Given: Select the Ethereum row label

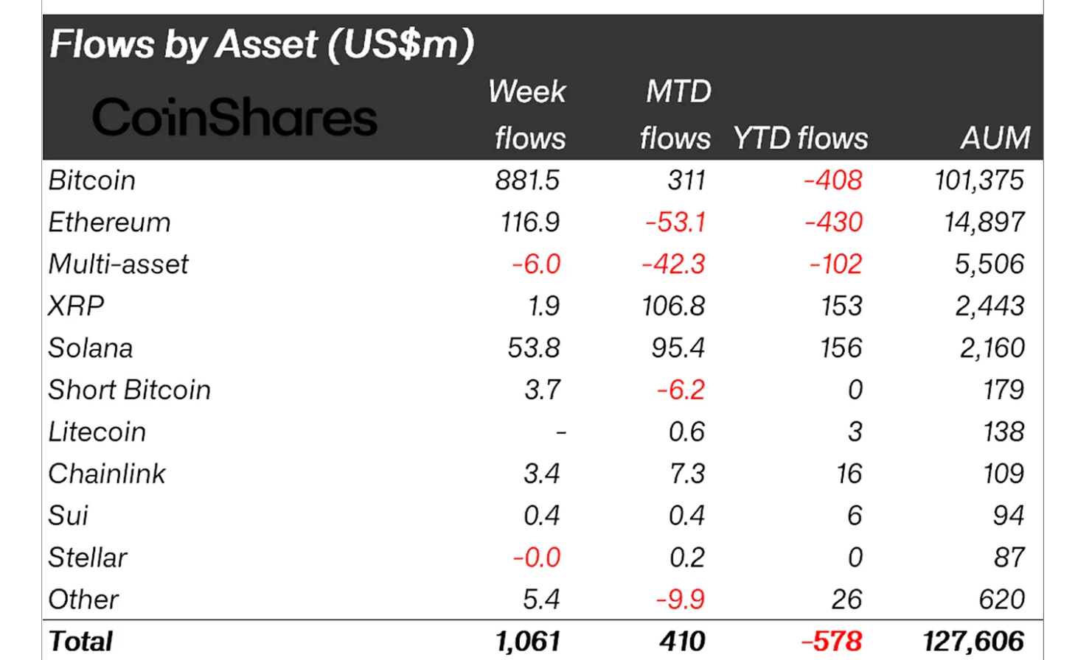Looking at the screenshot, I should point(109,222).
